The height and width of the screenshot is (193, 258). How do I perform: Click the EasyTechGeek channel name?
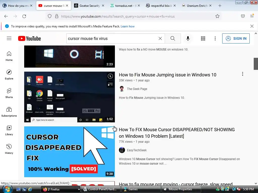click(137, 150)
